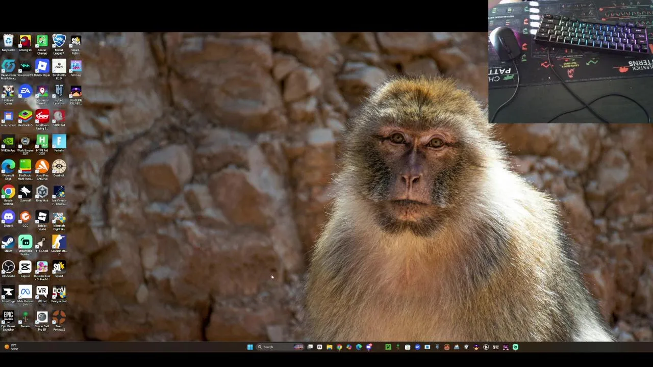Open the HTMLPad 2025 shortcut
Viewport: 653px width, 367px height.
point(42,145)
